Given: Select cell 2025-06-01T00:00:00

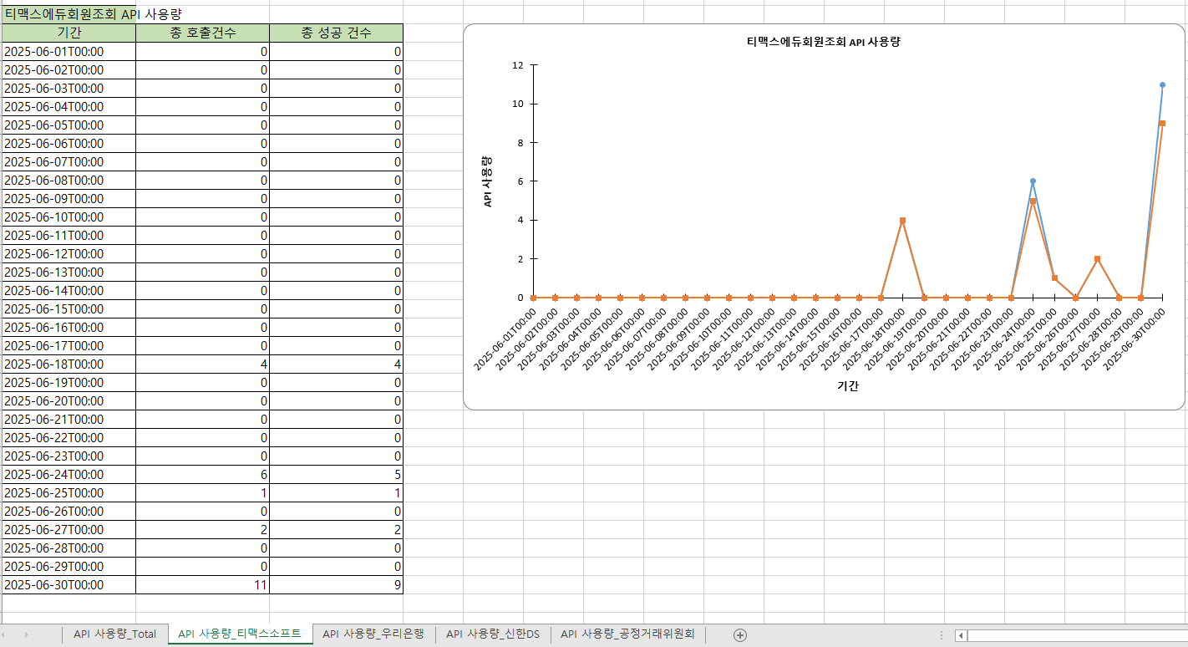Looking at the screenshot, I should point(69,51).
